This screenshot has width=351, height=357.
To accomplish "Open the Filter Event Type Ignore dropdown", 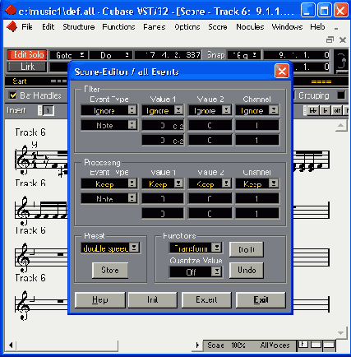I will [109, 110].
